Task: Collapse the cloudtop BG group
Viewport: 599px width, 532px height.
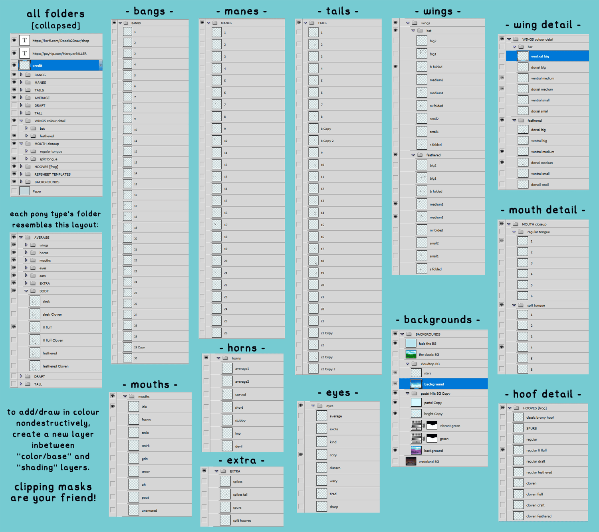Action: pyautogui.click(x=407, y=364)
